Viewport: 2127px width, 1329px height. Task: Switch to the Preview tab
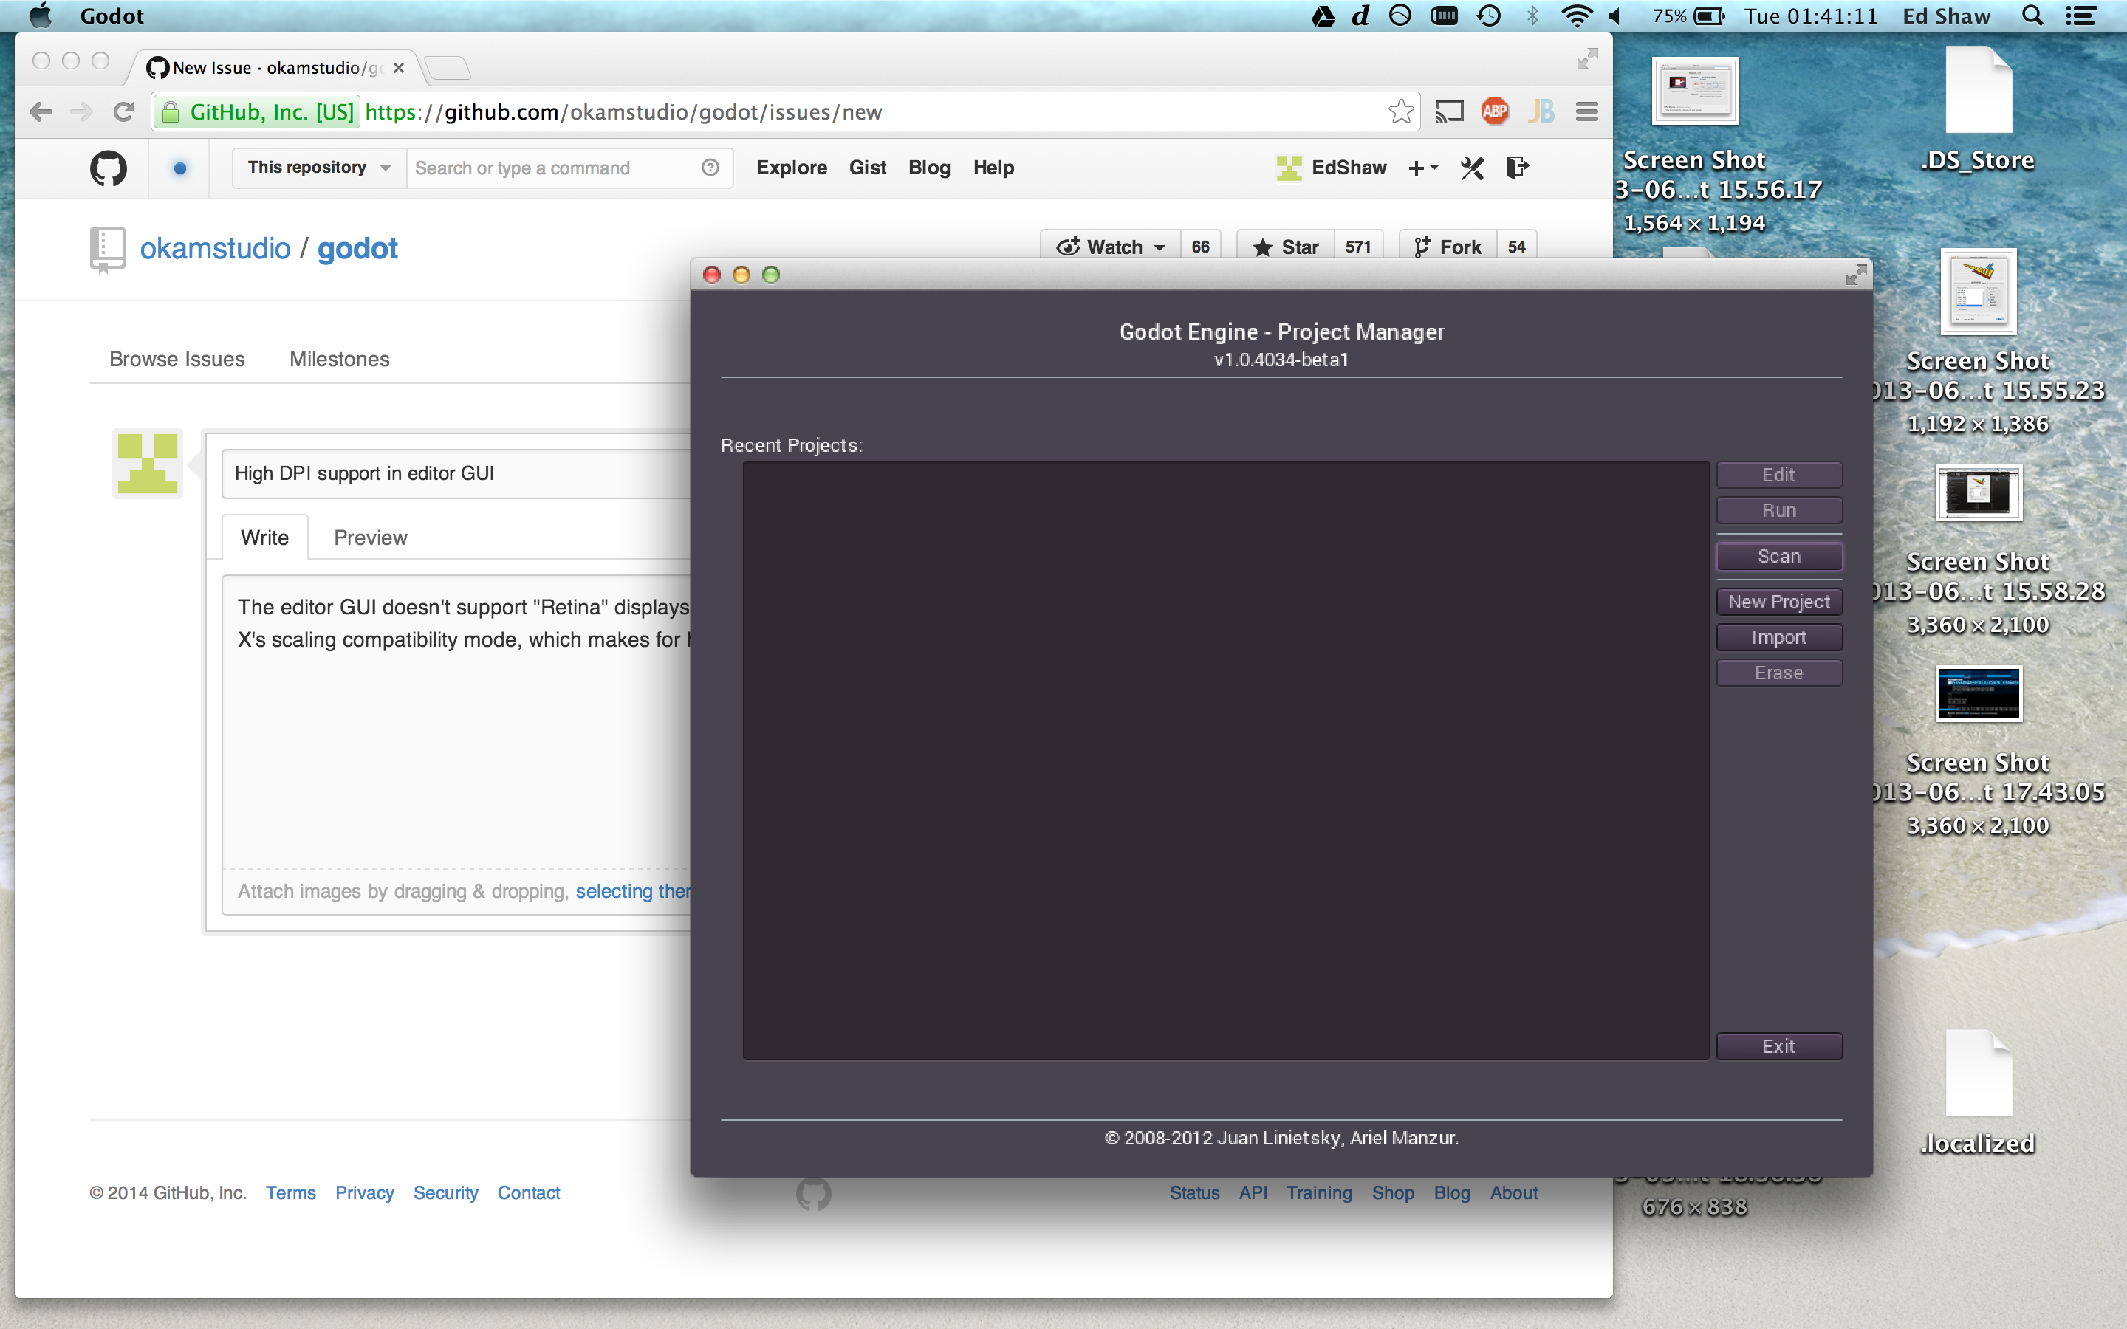[x=370, y=537]
